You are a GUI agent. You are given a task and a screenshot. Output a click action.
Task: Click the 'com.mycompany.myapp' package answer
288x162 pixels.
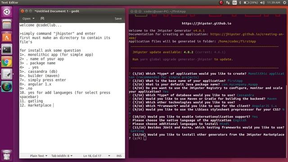click(x=240, y=85)
